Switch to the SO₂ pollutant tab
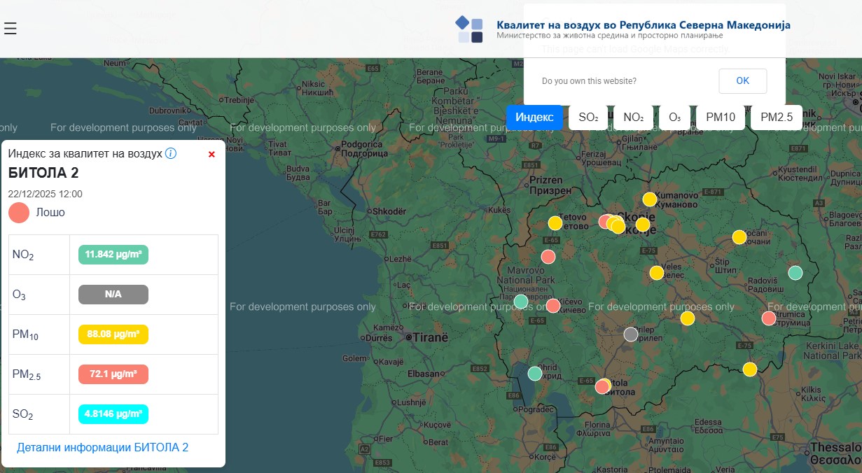Screen dimensions: 862x473 [x=588, y=118]
